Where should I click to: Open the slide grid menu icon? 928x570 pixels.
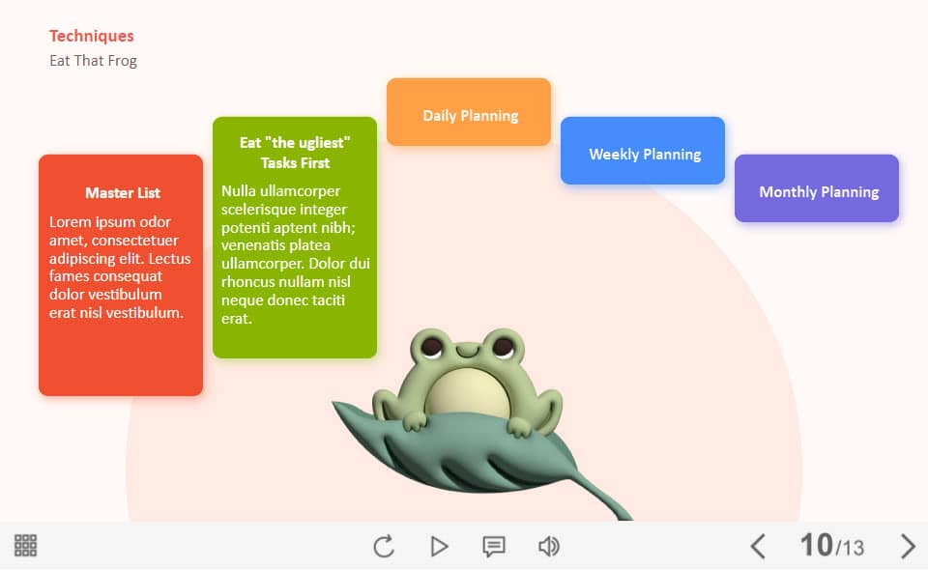coord(25,545)
